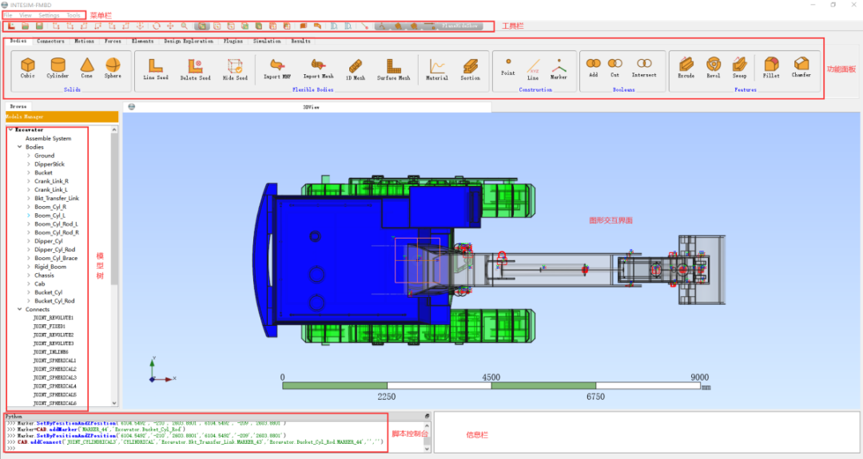Collapse the Bodies tree node
This screenshot has height=459, width=863.
click(x=20, y=147)
